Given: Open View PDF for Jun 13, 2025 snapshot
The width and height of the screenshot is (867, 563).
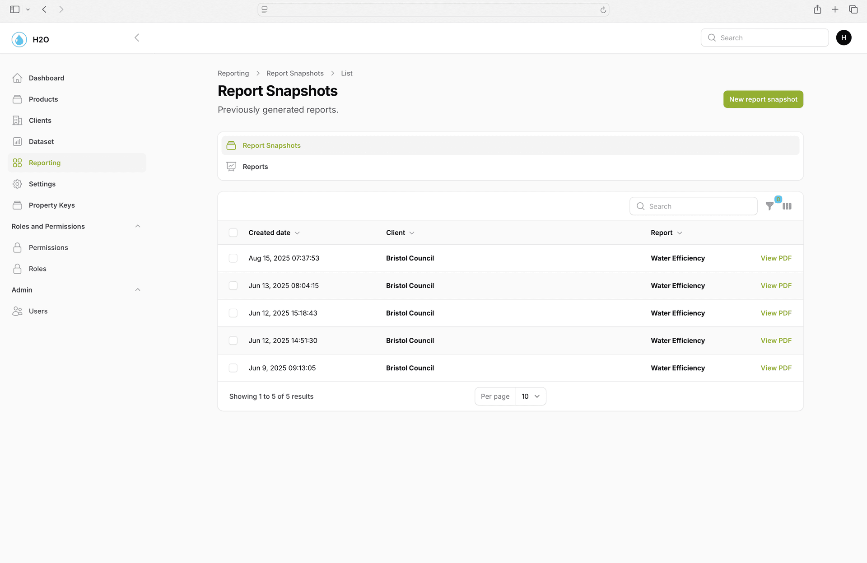Looking at the screenshot, I should coord(776,286).
